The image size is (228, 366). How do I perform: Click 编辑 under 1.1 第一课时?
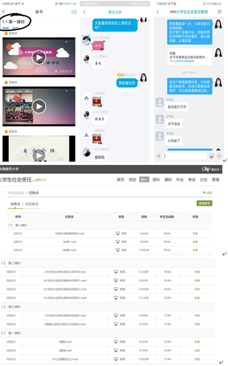tap(5, 28)
